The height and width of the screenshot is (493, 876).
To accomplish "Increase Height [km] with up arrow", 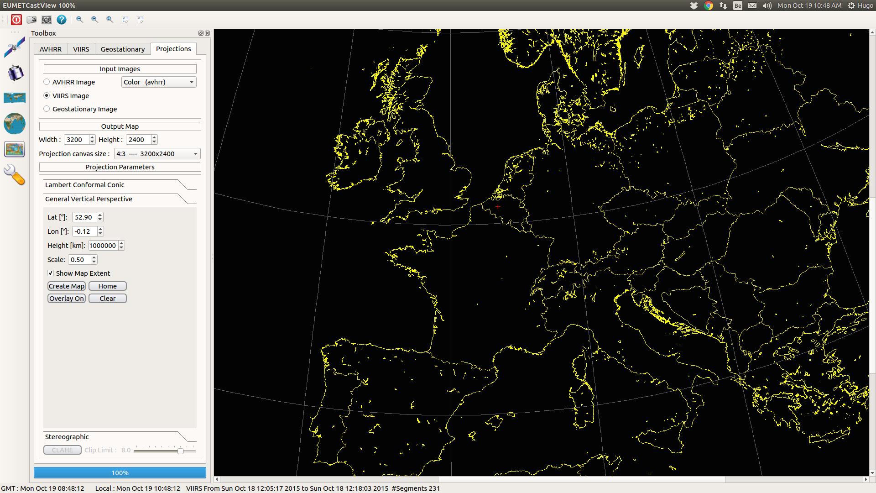I will 121,243.
